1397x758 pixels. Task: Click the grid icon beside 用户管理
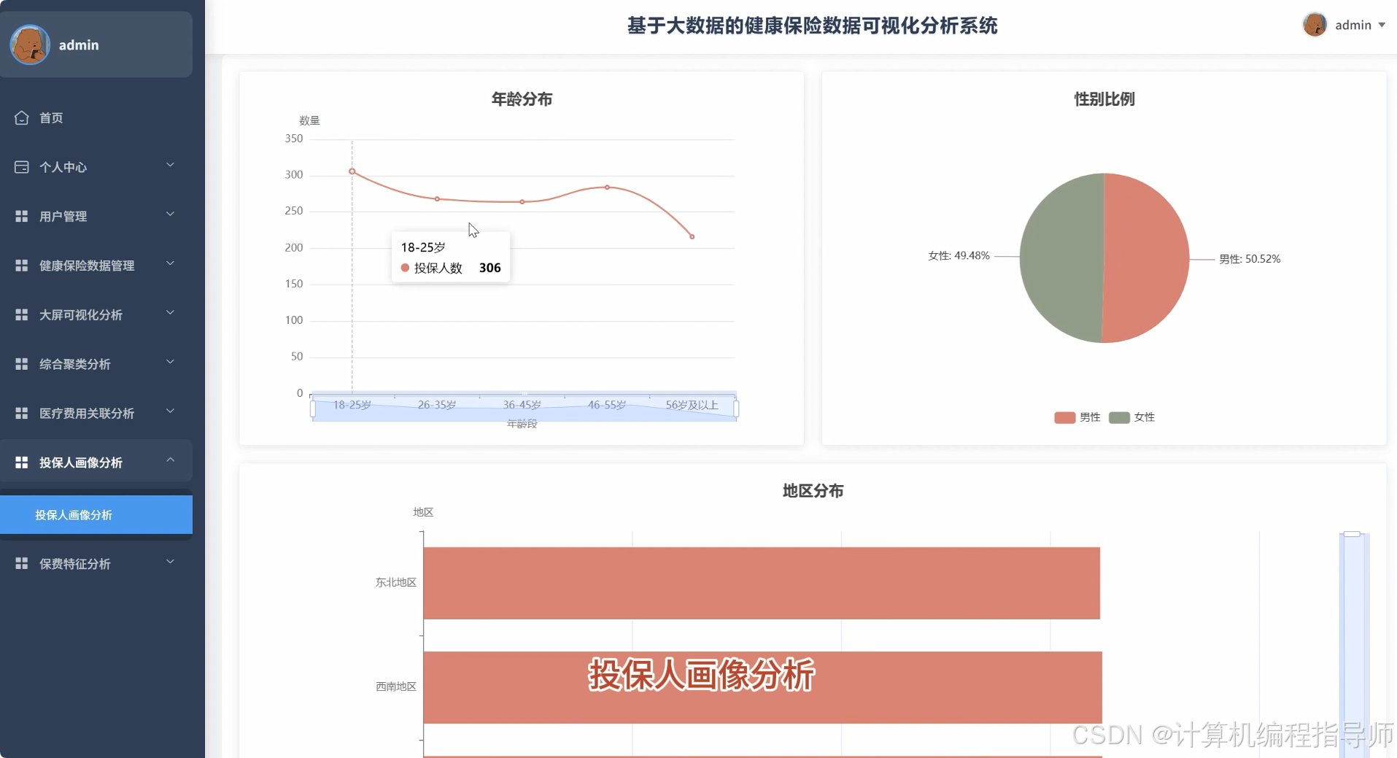coord(22,216)
